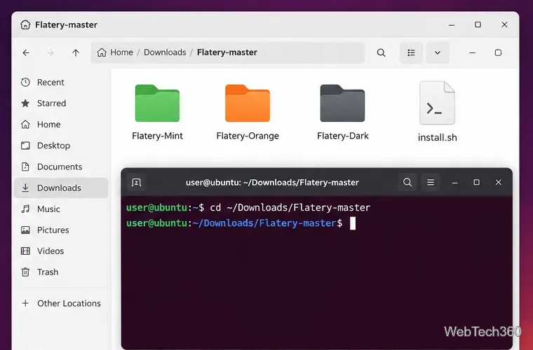533x350 pixels.
Task: Open Recent in sidebar
Action: pyautogui.click(x=61, y=83)
